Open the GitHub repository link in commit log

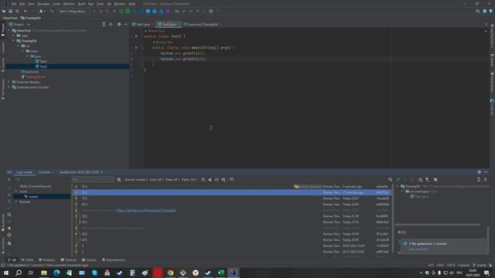coord(146,210)
